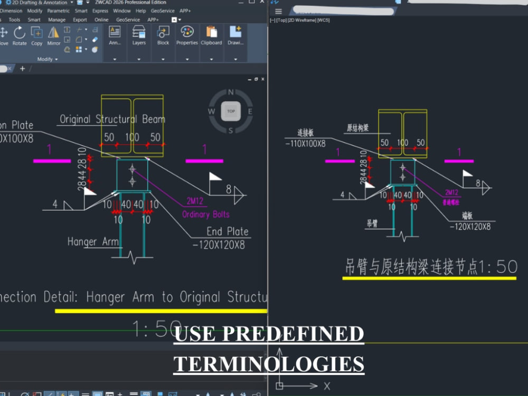This screenshot has width=528, height=396.
Task: Click [-] viewport control in right window
Action: tap(272, 20)
